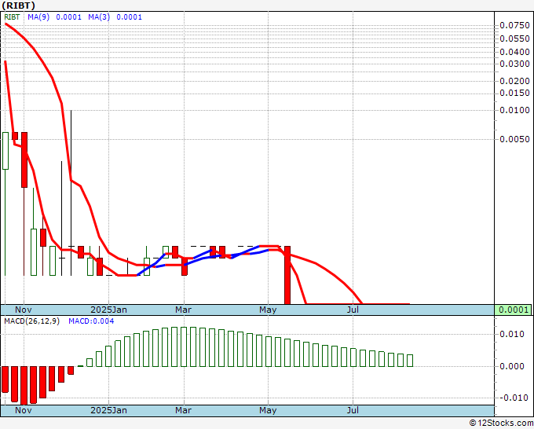Click the green 0.0001 current price tag
The height and width of the screenshot is (429, 534).
[513, 310]
